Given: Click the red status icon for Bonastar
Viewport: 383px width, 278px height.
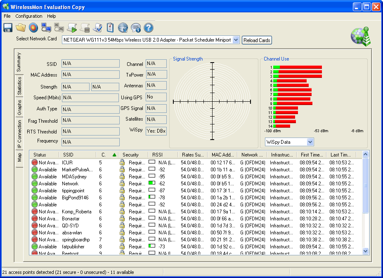Looking at the screenshot, I should click(35, 219).
